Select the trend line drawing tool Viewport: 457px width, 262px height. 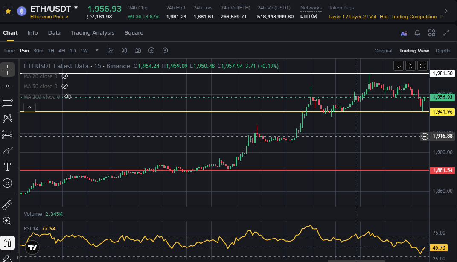pos(7,86)
